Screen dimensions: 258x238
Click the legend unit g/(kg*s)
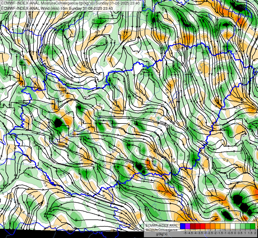(162, 234)
